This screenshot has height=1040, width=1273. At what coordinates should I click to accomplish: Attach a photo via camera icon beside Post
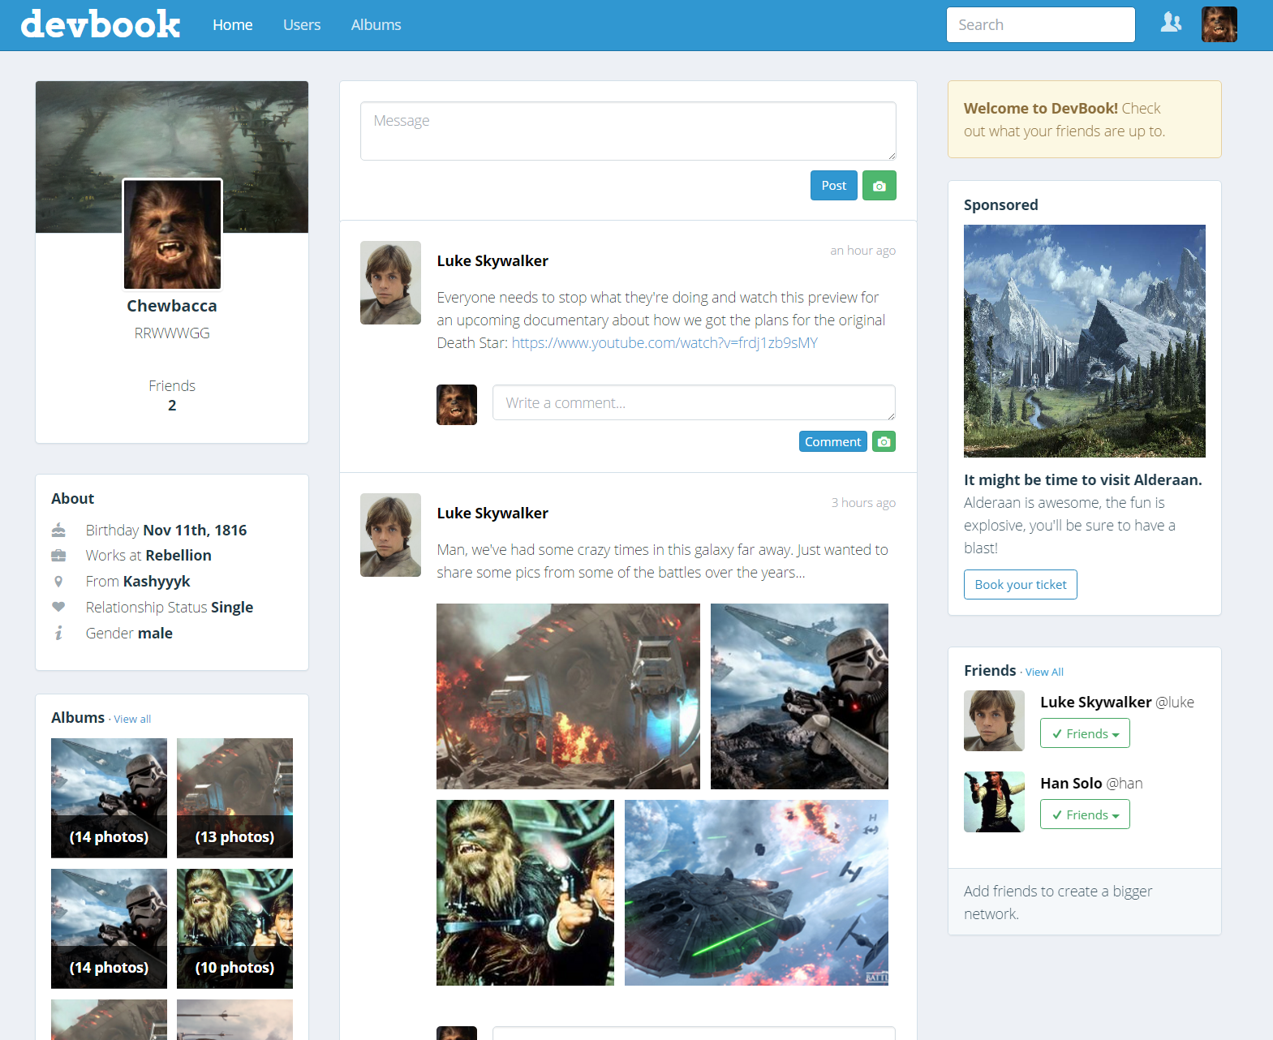pyautogui.click(x=879, y=186)
